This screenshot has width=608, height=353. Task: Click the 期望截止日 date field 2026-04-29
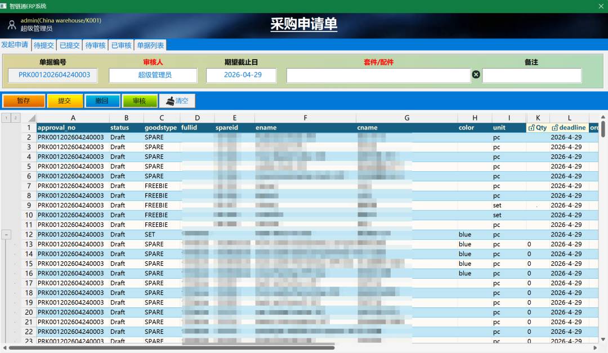pyautogui.click(x=241, y=75)
